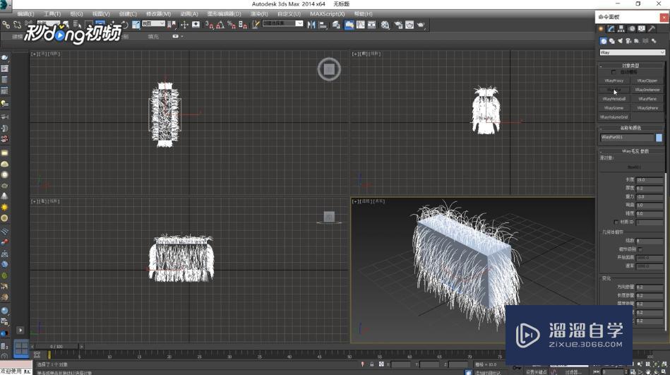Open the Tools (T) menu

pyautogui.click(x=52, y=14)
